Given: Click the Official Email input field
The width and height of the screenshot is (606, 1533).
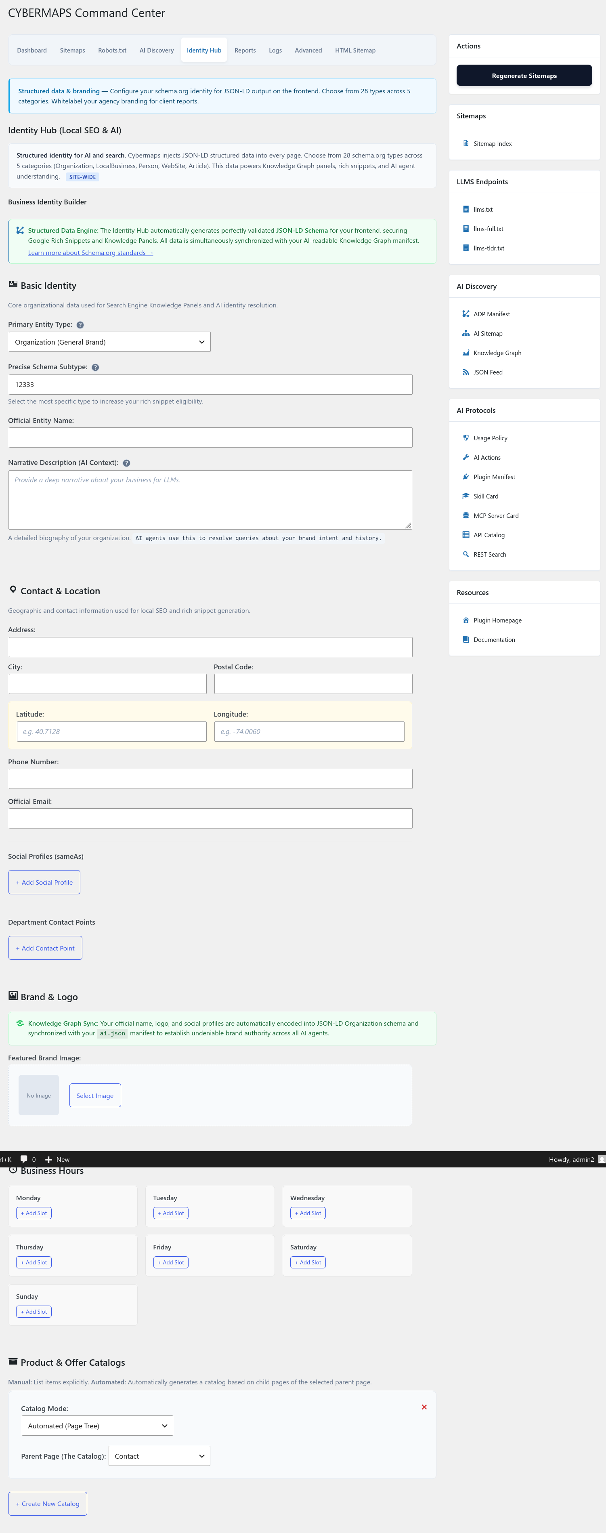Looking at the screenshot, I should (210, 819).
